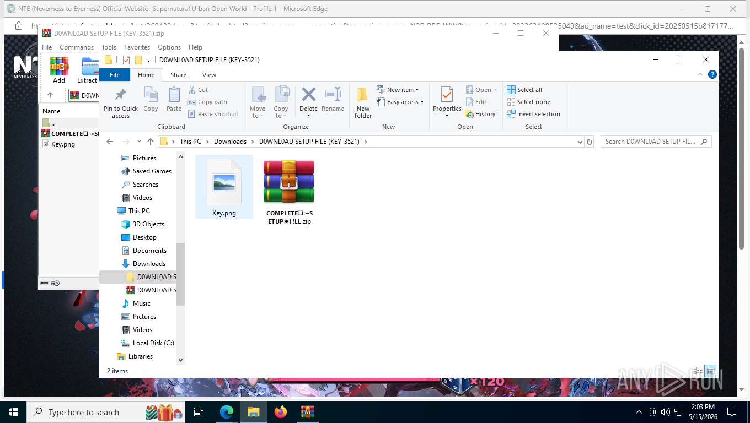750x423 pixels.
Task: Switch to the Home ribbon tab
Action: [146, 75]
